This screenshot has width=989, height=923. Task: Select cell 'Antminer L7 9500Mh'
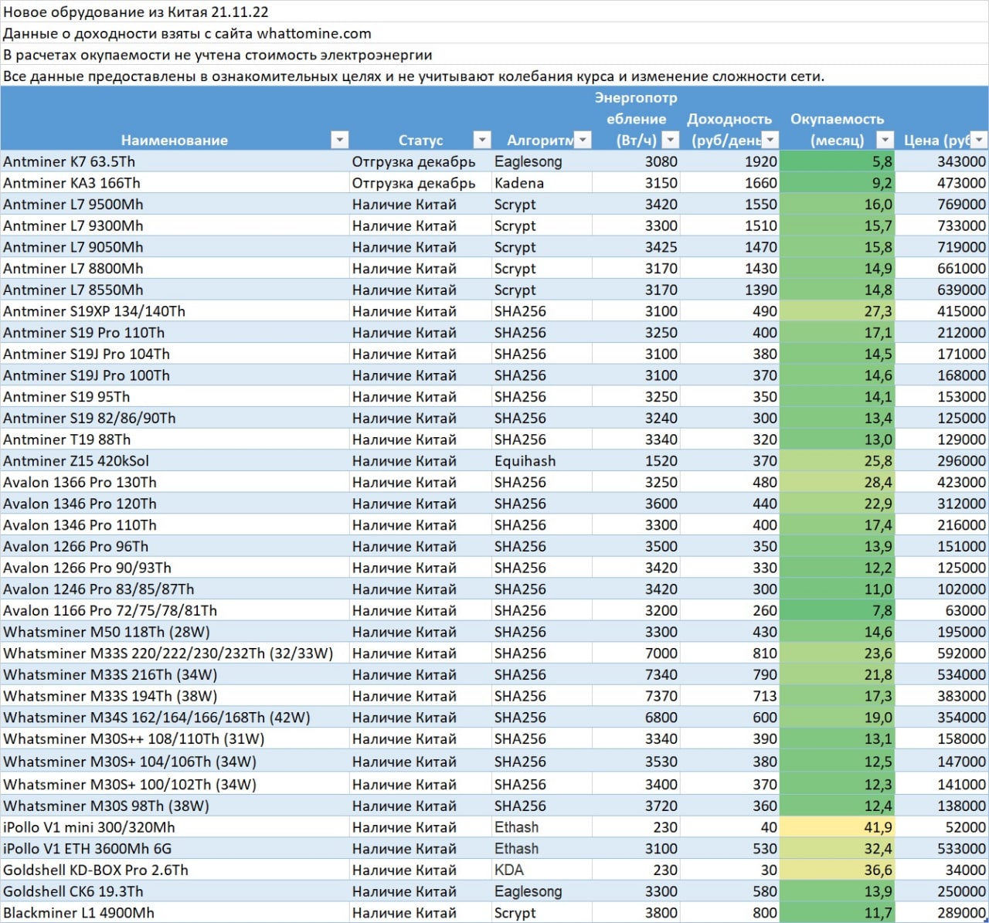coord(175,205)
